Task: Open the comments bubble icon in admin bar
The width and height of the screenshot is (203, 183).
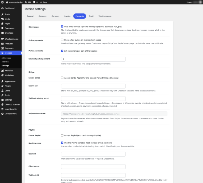Action: click(34, 2)
